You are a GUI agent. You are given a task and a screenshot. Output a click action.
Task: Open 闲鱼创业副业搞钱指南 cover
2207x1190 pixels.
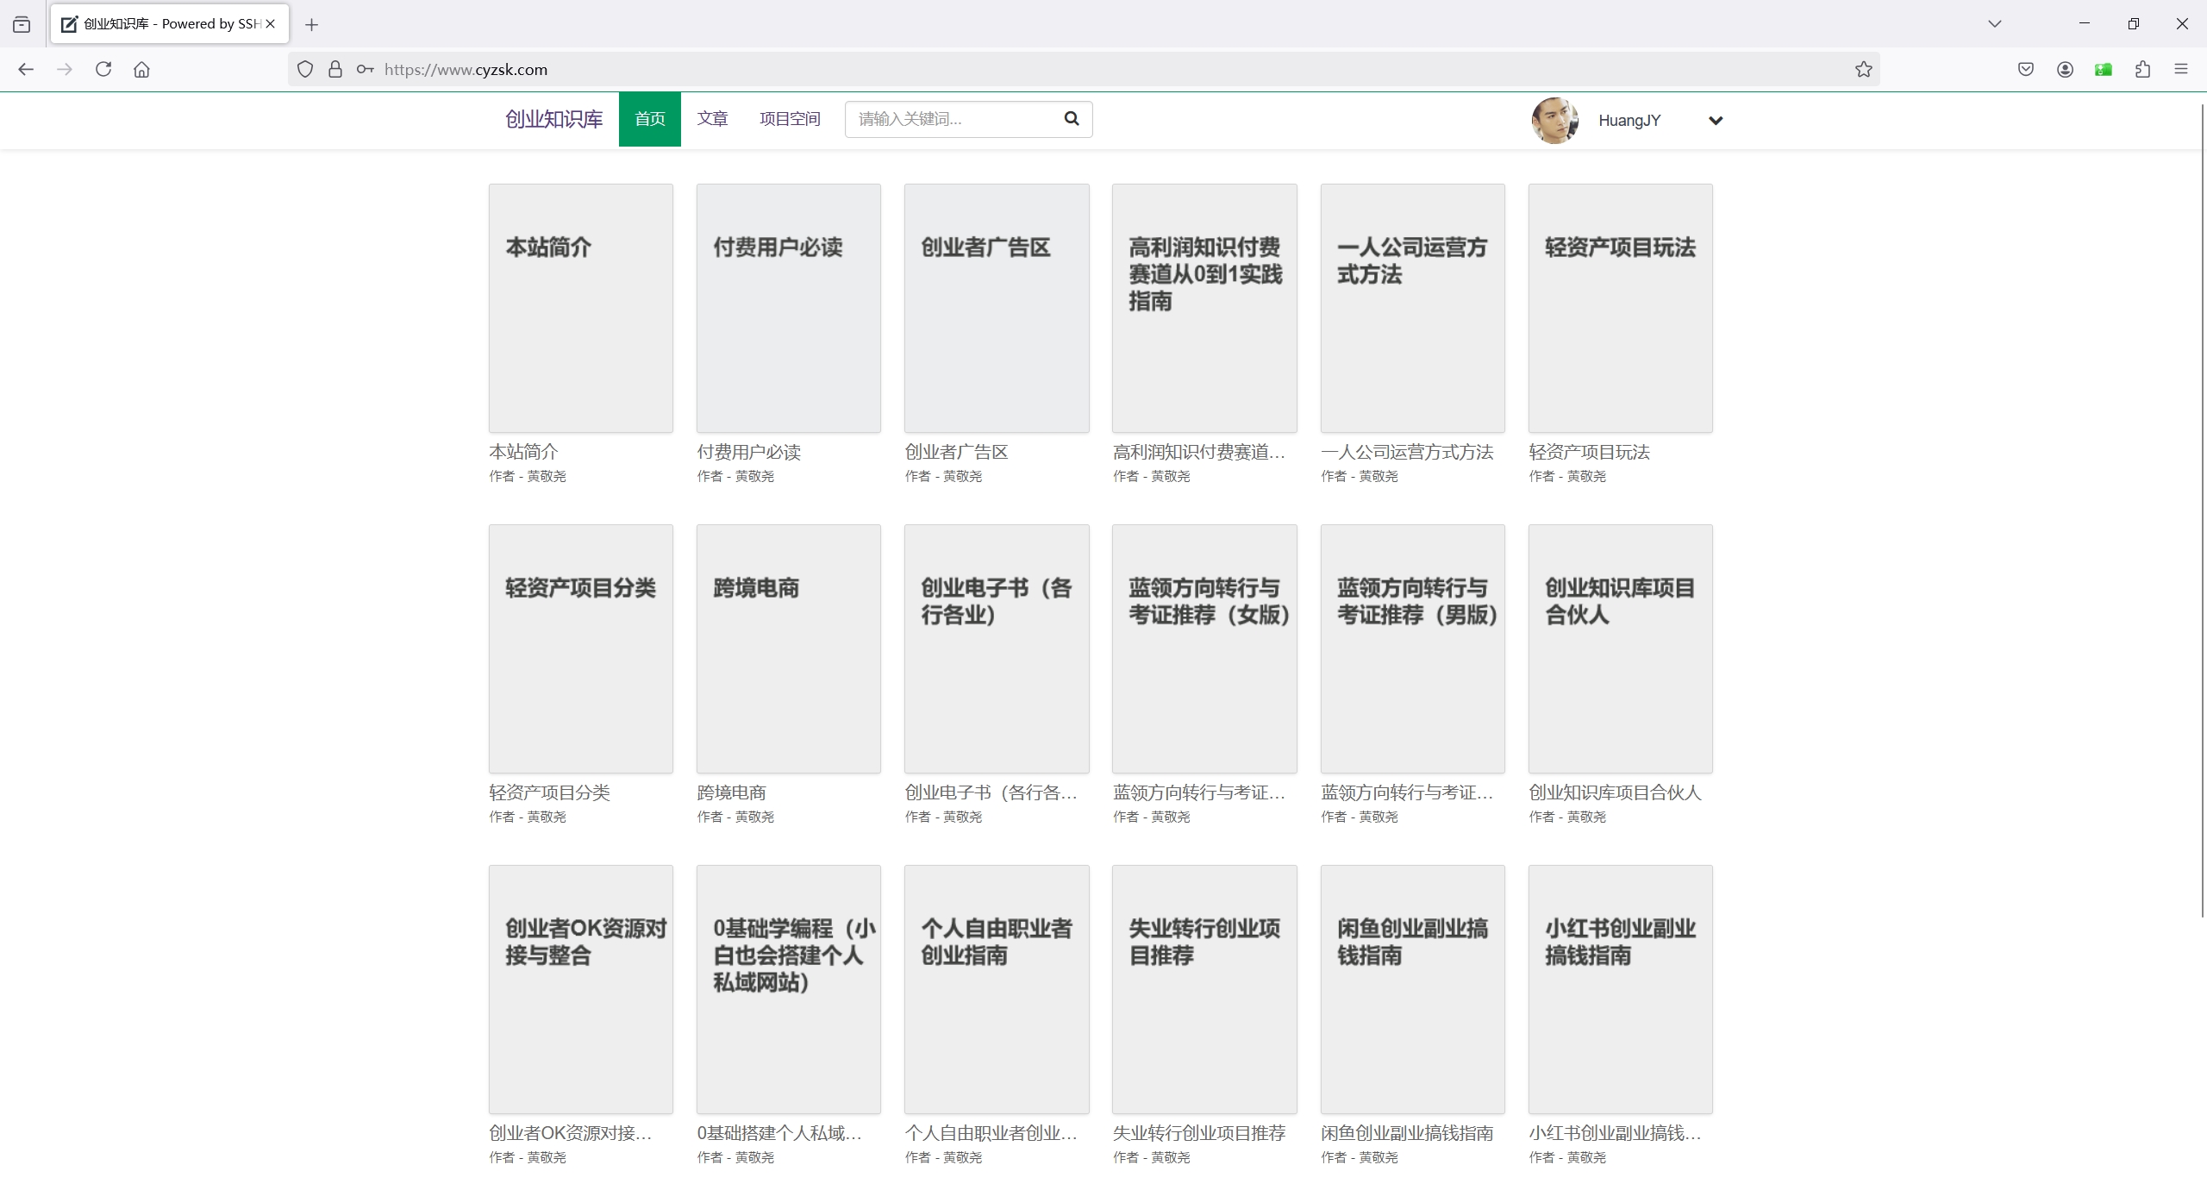1413,989
